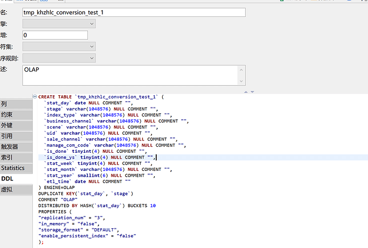This screenshot has height=248, width=368.
Task: Click the `scene` column line
Action: point(101,127)
